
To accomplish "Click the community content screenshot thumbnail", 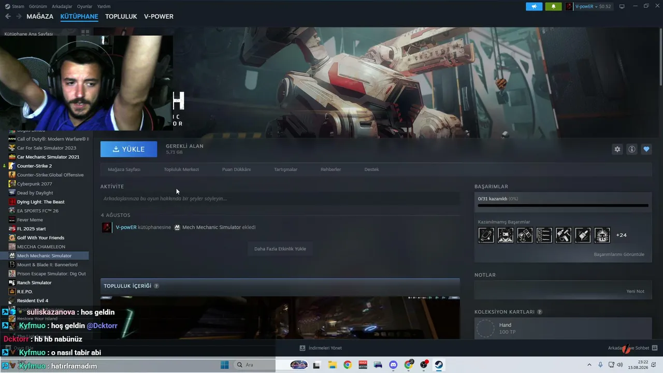I will (x=280, y=318).
